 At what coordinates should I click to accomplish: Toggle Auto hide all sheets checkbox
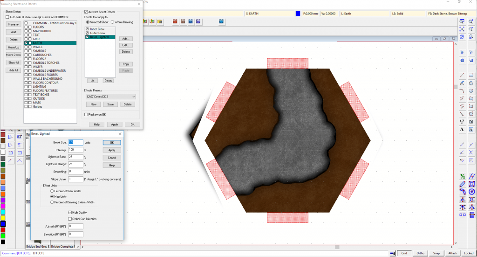7,17
